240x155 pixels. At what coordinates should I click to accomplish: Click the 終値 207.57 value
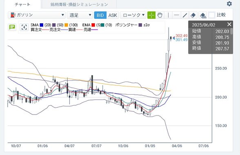point(222,49)
